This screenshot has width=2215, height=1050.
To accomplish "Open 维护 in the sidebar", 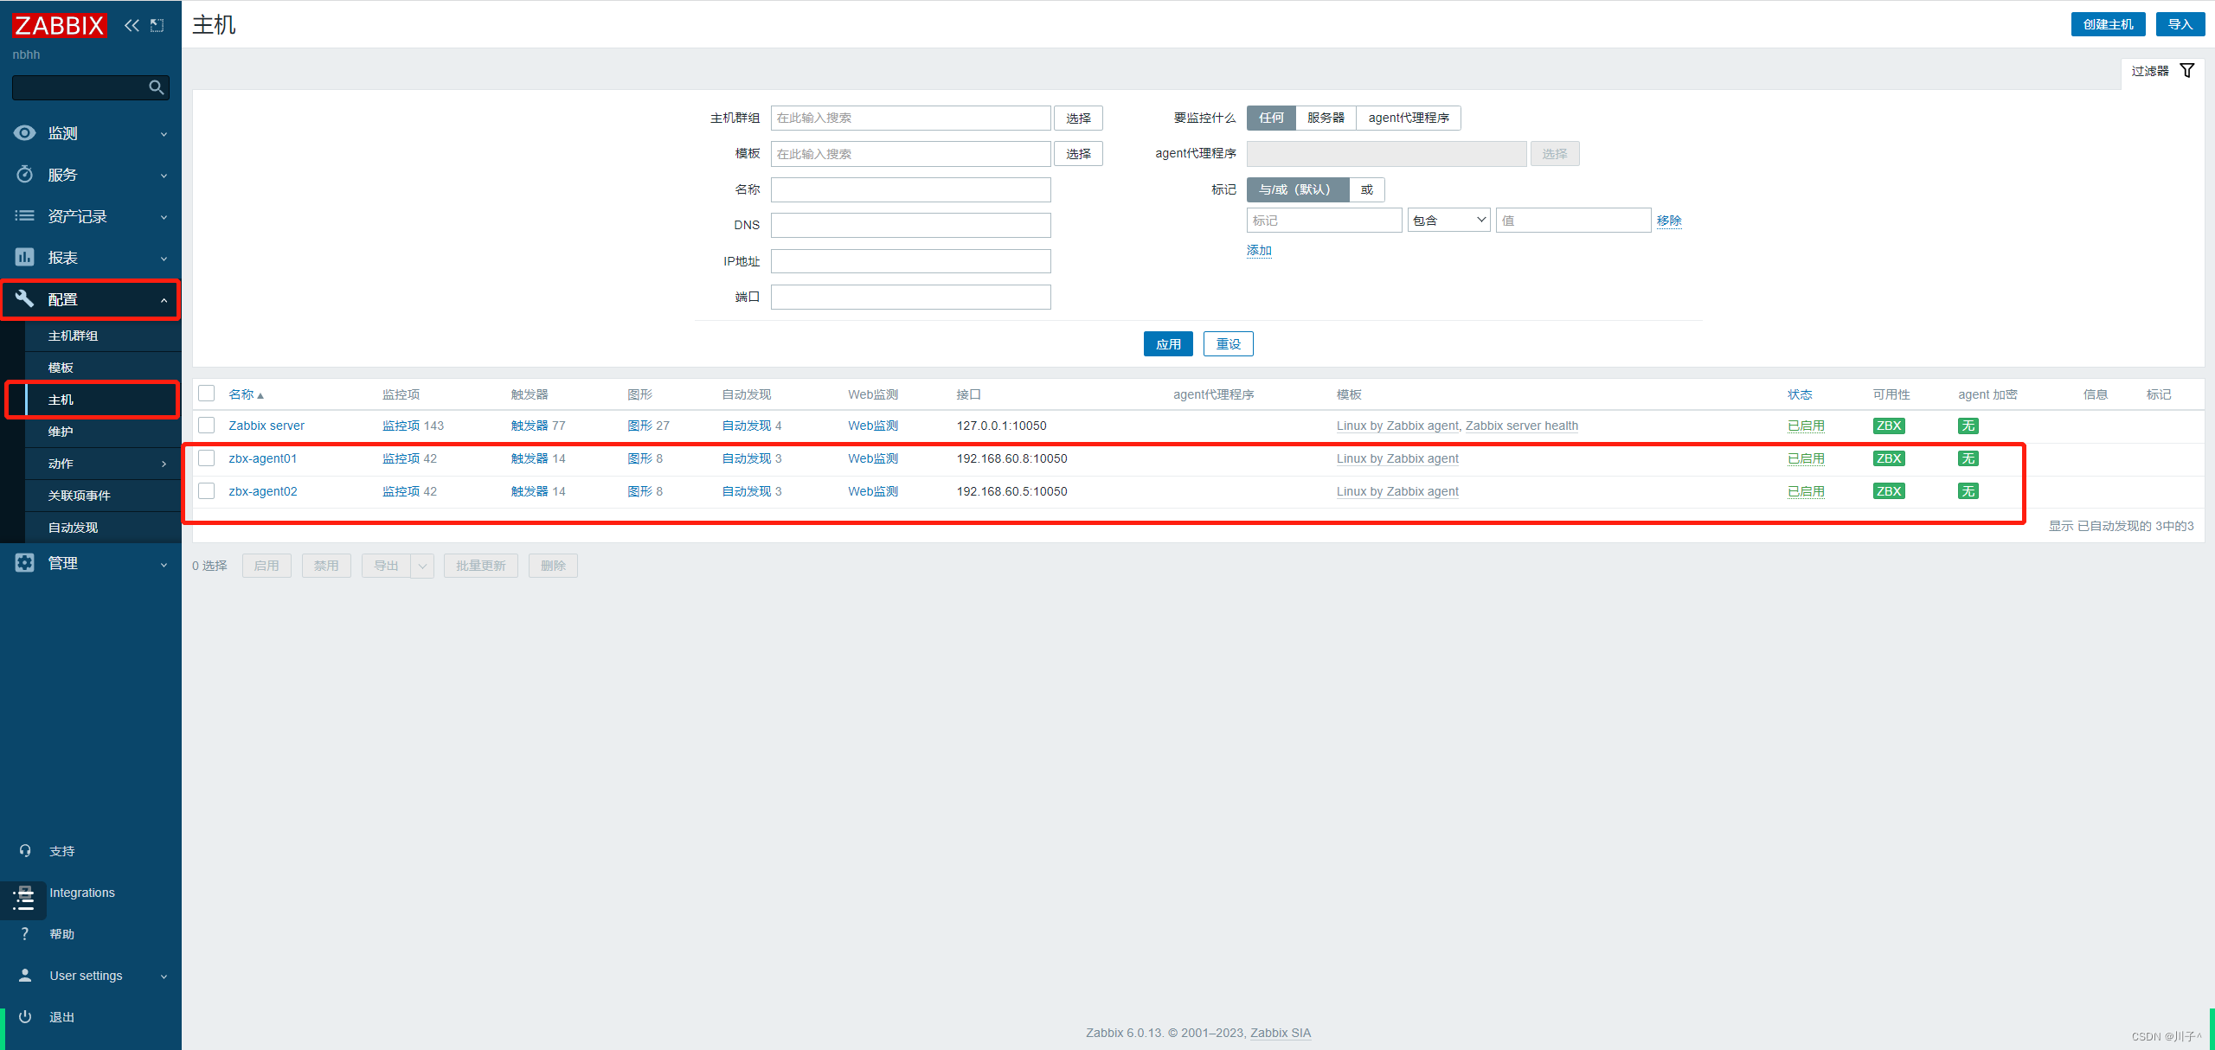I will coord(61,432).
